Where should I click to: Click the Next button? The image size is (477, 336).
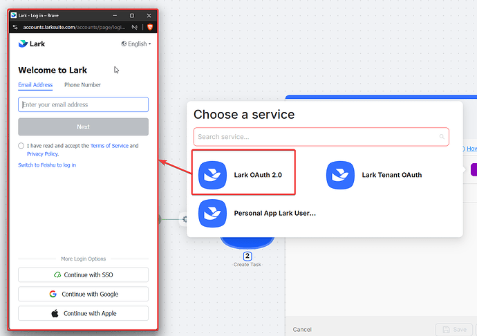coord(84,127)
